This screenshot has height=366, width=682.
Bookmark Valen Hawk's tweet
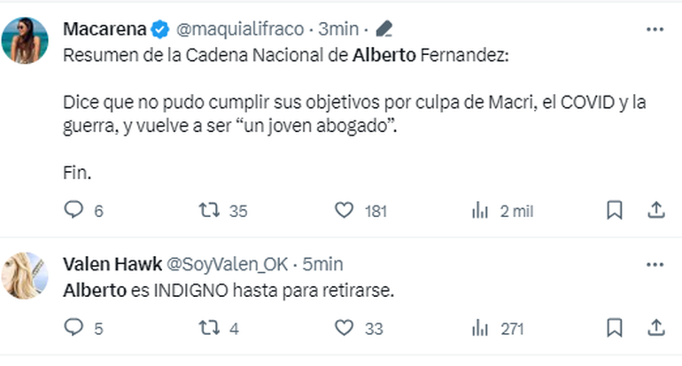[x=615, y=328]
